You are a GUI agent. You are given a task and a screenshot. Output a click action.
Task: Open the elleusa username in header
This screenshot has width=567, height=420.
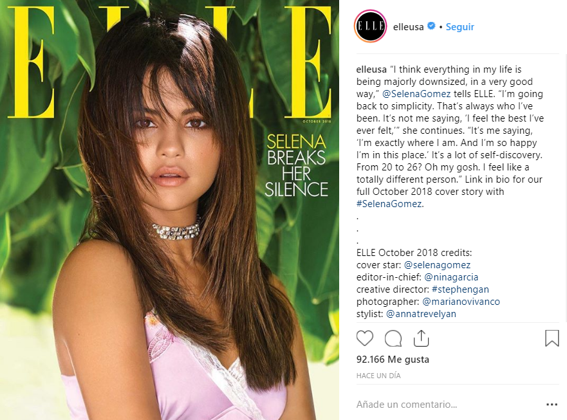[408, 27]
